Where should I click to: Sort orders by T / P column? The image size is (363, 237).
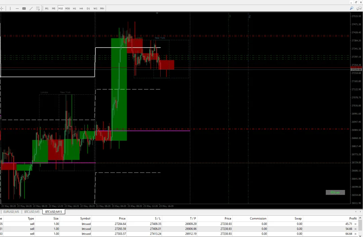tap(193, 218)
